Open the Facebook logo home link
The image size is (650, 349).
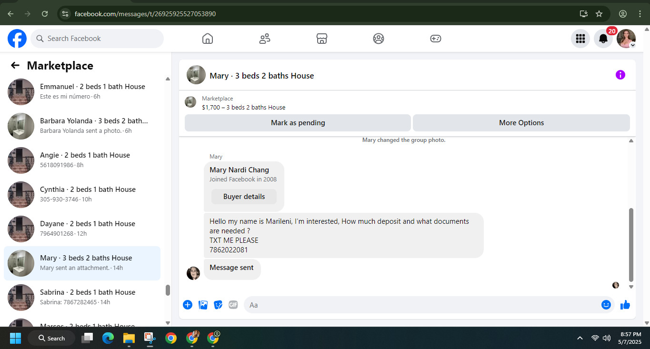(x=17, y=39)
